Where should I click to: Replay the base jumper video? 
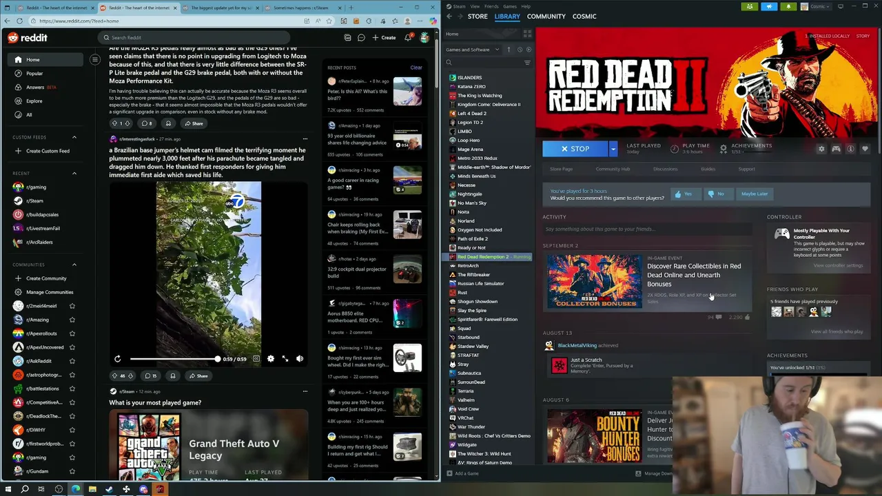coord(118,359)
